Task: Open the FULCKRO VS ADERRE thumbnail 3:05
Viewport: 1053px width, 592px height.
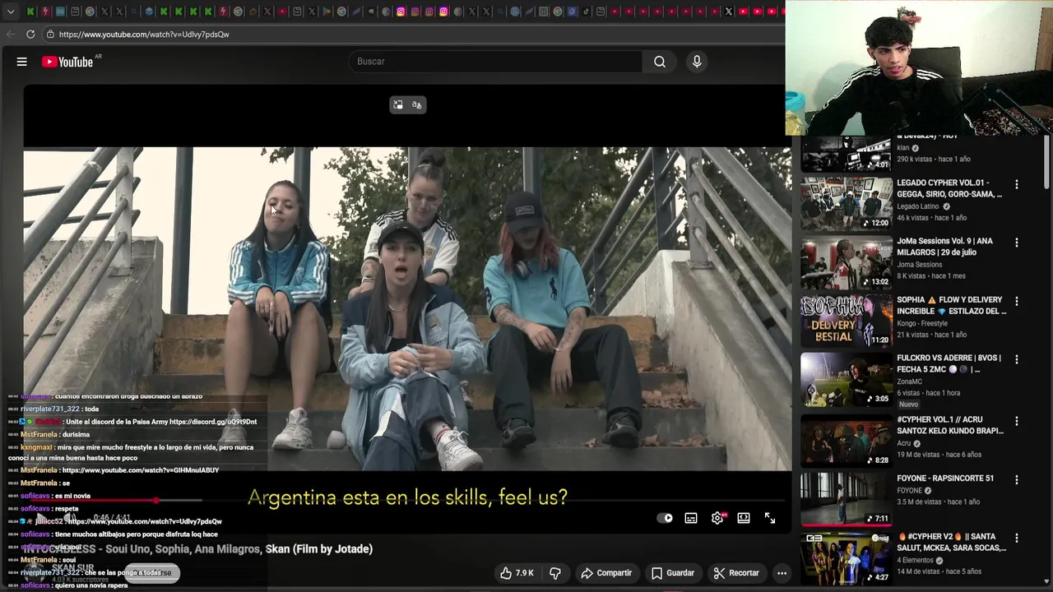Action: (847, 378)
